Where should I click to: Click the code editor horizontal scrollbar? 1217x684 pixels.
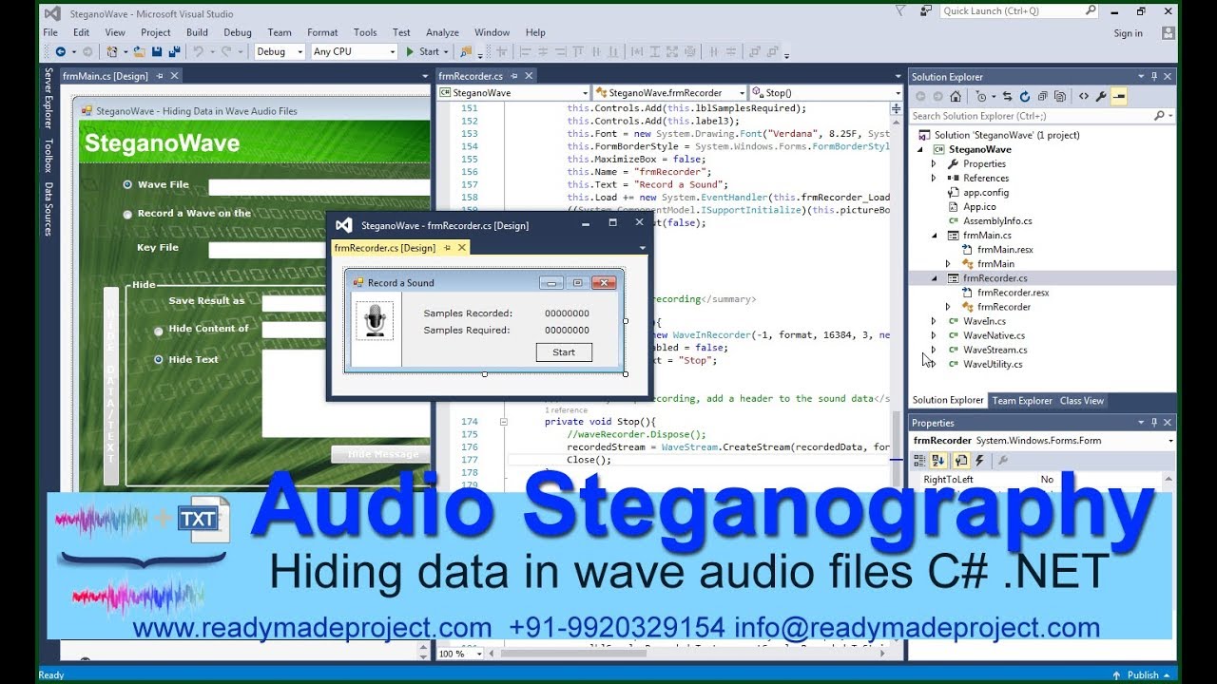click(x=689, y=654)
